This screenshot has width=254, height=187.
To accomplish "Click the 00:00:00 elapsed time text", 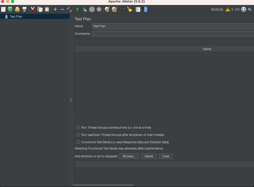I will coord(217,10).
